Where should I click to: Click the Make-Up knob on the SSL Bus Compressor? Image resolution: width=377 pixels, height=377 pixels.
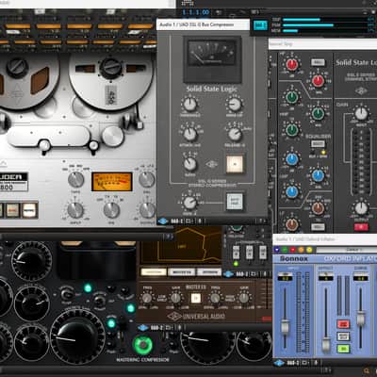(x=235, y=105)
